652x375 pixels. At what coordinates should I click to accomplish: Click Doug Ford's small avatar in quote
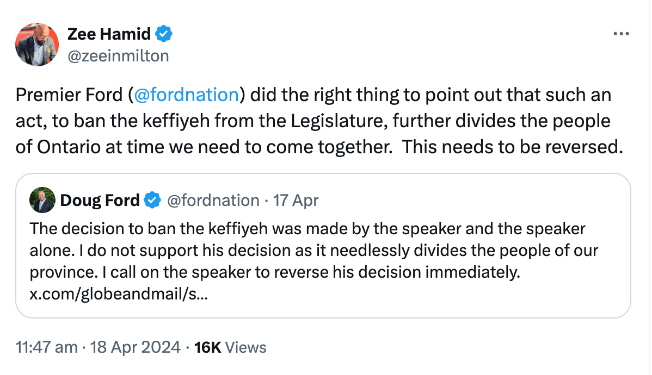click(43, 201)
